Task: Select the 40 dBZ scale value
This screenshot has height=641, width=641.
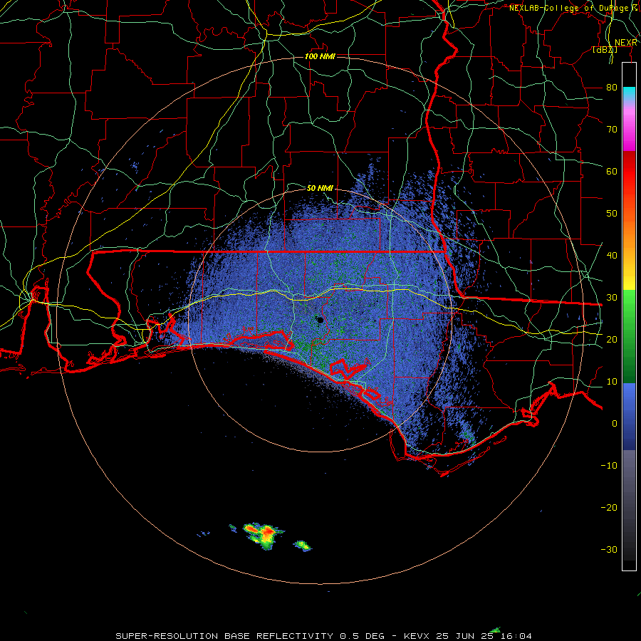Action: coord(612,256)
